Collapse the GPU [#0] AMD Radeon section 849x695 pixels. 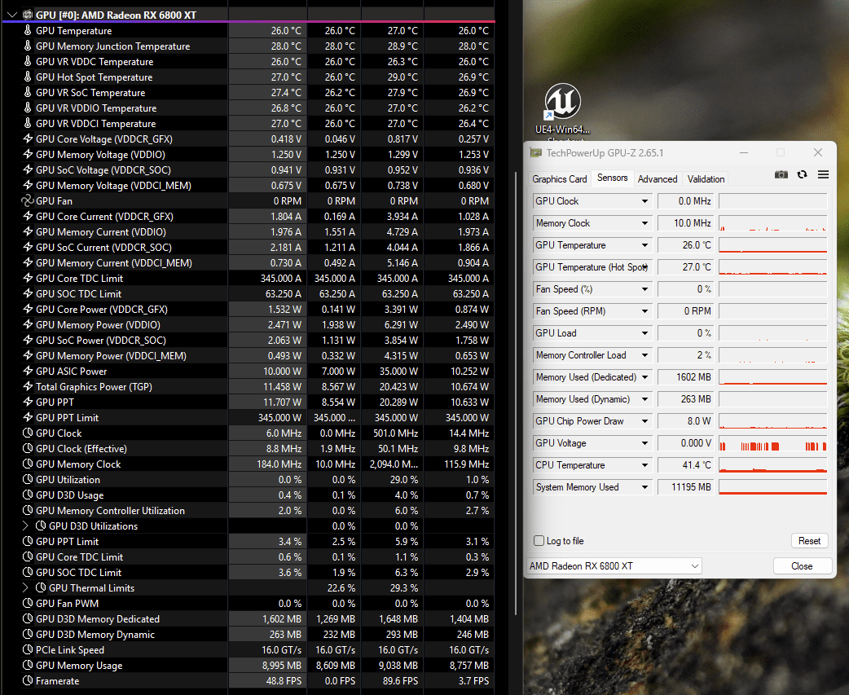[x=12, y=15]
